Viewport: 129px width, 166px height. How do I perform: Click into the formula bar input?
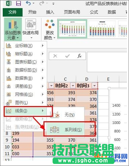107,62
